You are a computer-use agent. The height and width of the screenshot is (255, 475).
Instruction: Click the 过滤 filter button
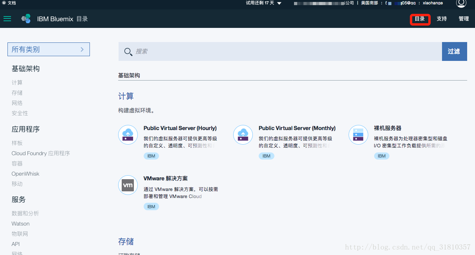(x=454, y=51)
